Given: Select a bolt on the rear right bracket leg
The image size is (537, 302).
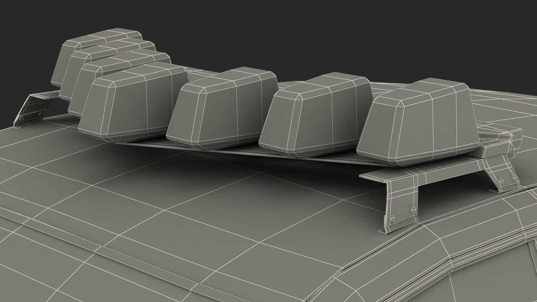Looking at the screenshot, I should click(x=501, y=182).
